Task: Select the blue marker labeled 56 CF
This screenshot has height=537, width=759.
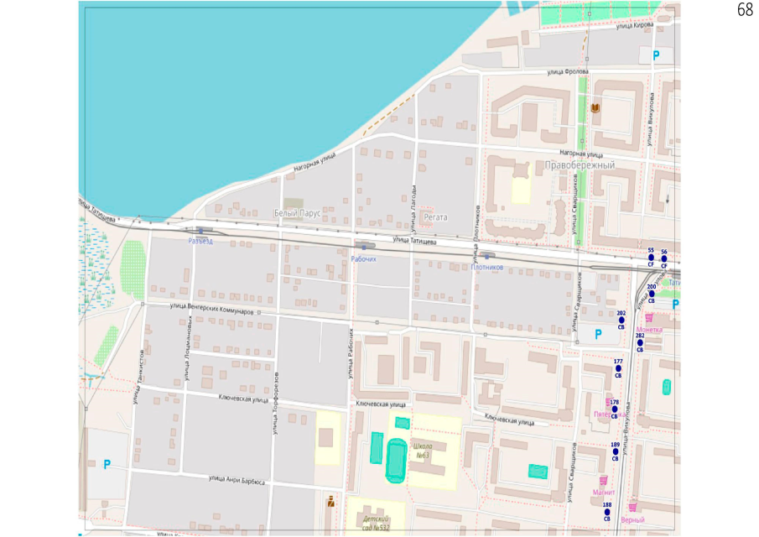Action: [x=663, y=259]
